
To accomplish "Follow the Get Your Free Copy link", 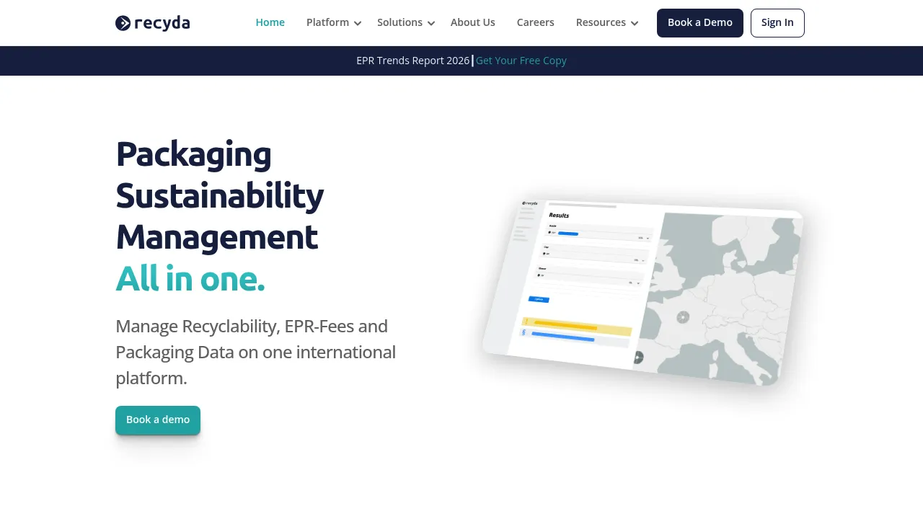I will pos(521,61).
